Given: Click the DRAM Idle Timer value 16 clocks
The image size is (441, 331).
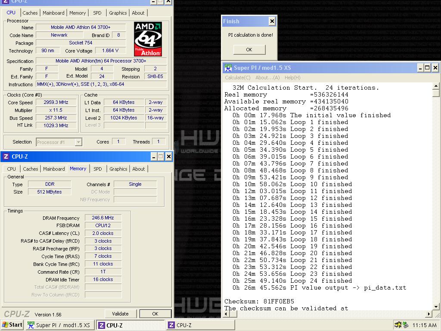Looking at the screenshot, I should click(103, 279).
